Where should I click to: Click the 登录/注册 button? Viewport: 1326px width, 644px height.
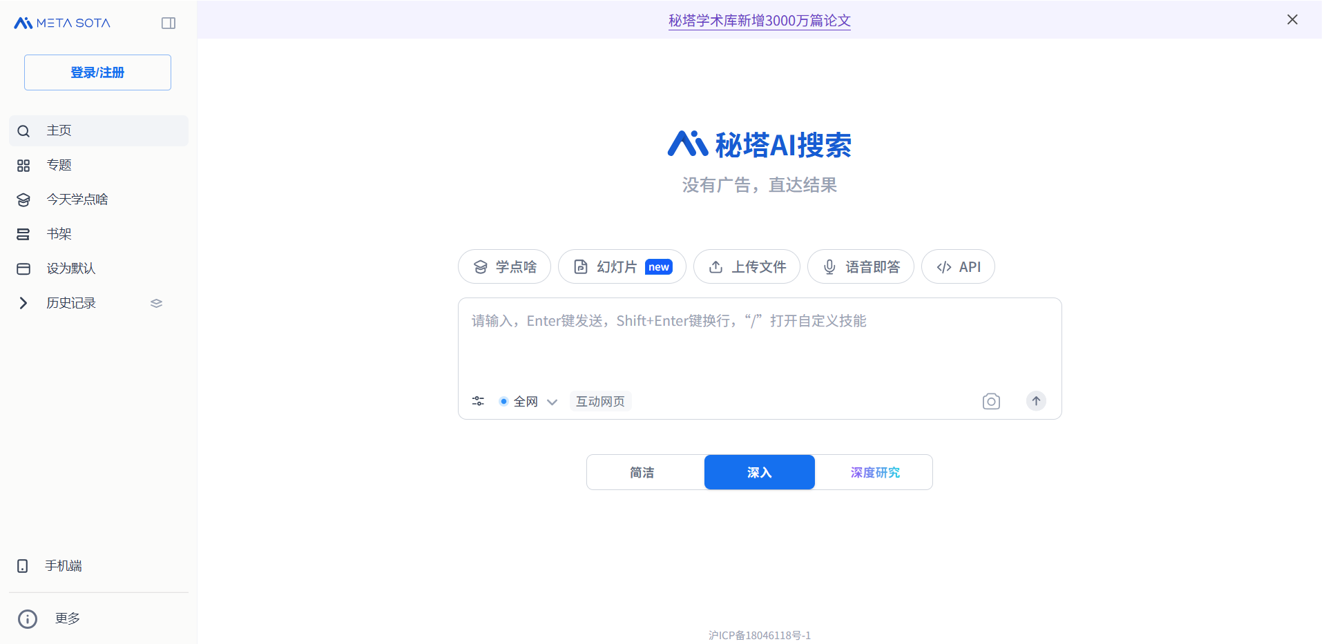coord(97,72)
